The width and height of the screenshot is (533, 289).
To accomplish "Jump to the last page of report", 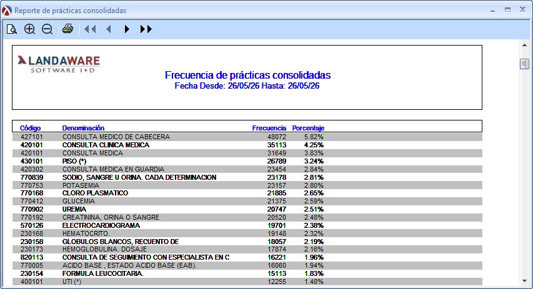I will click(x=146, y=29).
